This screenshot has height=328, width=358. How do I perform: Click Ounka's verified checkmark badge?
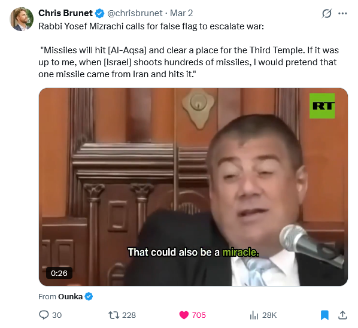pos(89,296)
